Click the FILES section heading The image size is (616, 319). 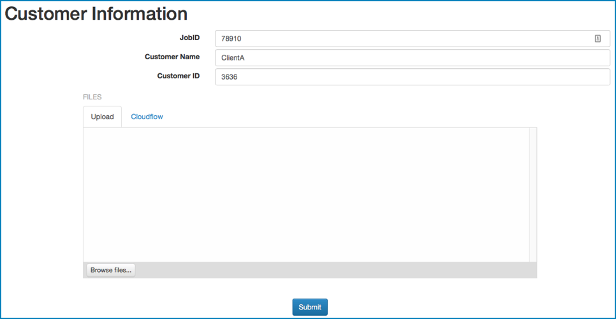point(92,97)
